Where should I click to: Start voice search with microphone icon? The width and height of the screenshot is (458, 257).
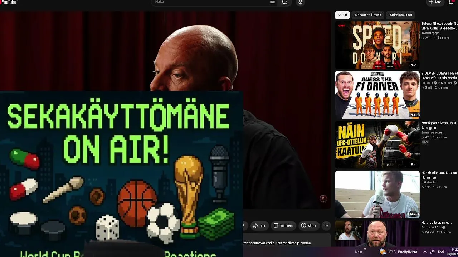click(x=300, y=2)
